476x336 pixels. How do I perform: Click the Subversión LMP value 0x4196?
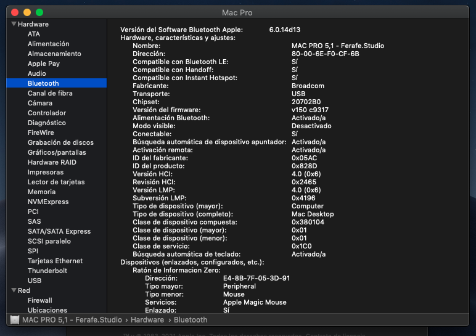pos(303,198)
